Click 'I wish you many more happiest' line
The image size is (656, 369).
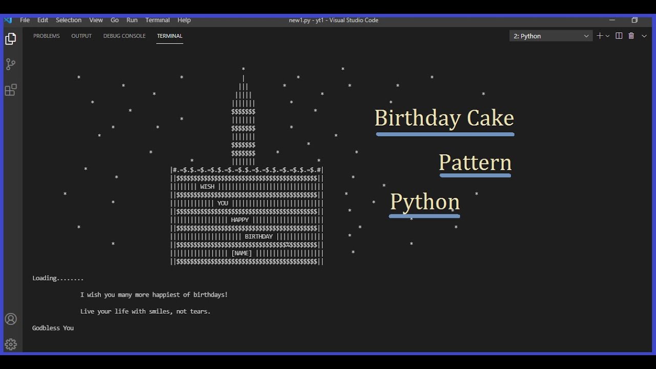[154, 295]
